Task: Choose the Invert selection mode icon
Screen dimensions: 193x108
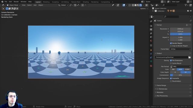Action: [15, 9]
